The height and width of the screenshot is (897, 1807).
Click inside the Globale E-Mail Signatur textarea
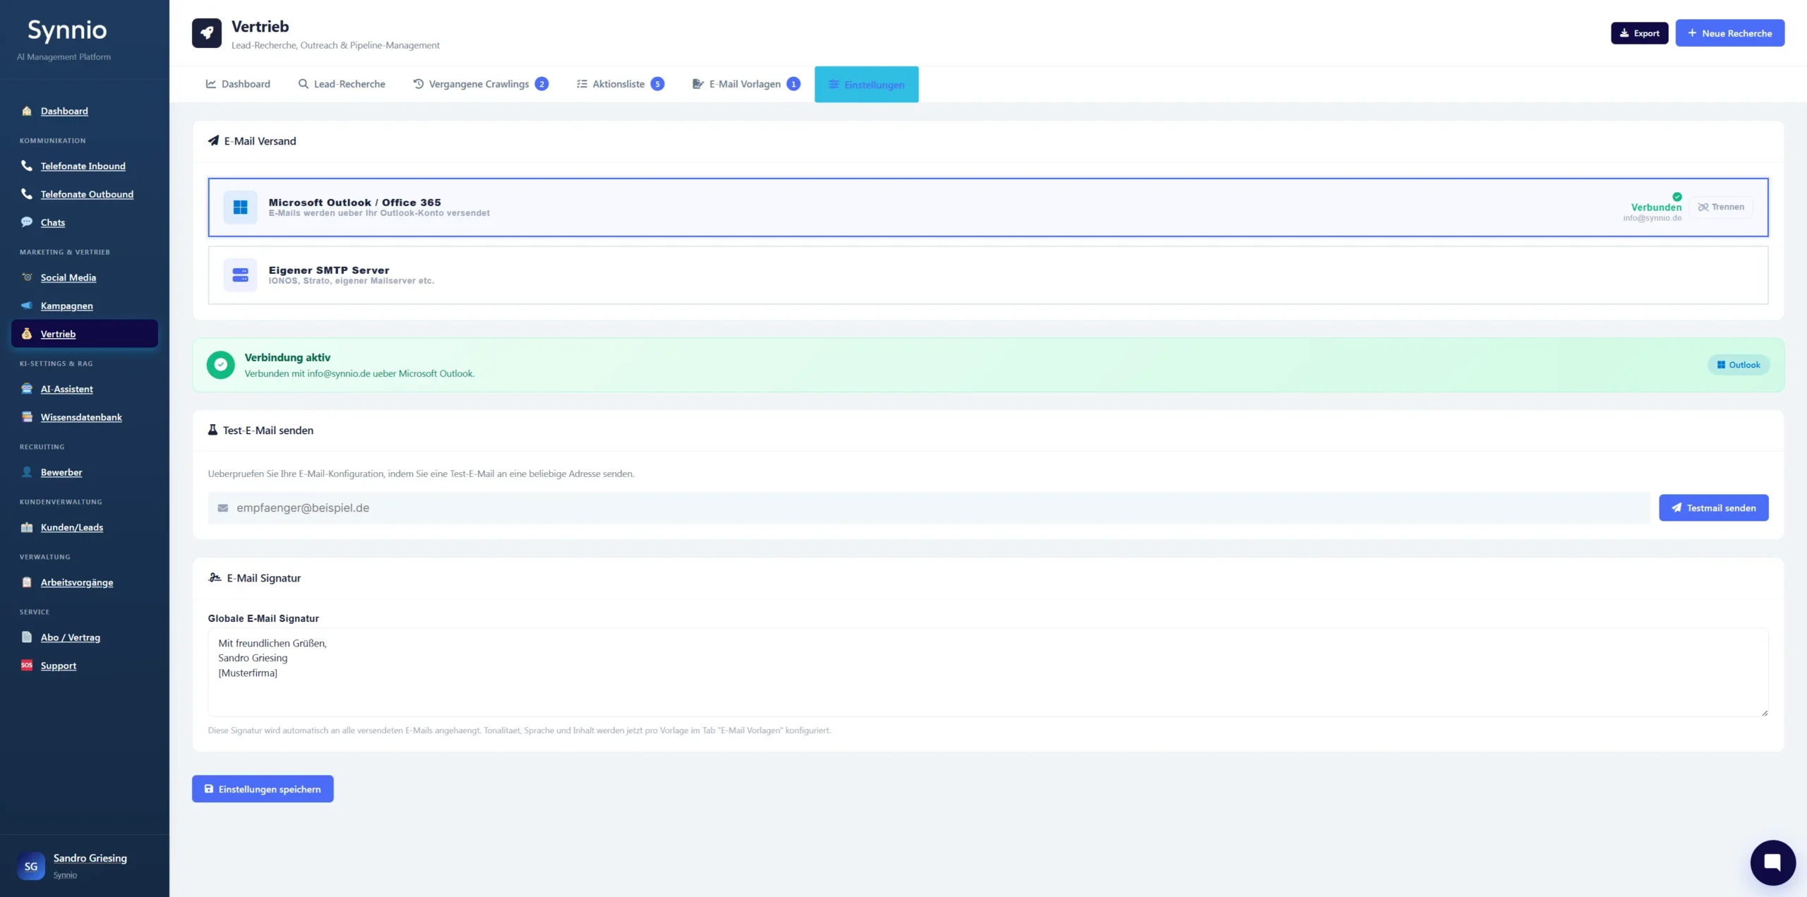tap(987, 672)
